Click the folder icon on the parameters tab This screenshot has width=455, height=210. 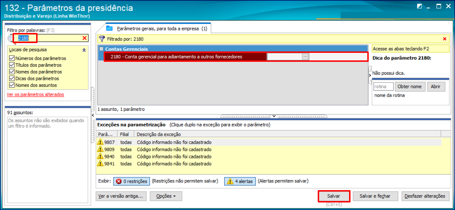(109, 28)
